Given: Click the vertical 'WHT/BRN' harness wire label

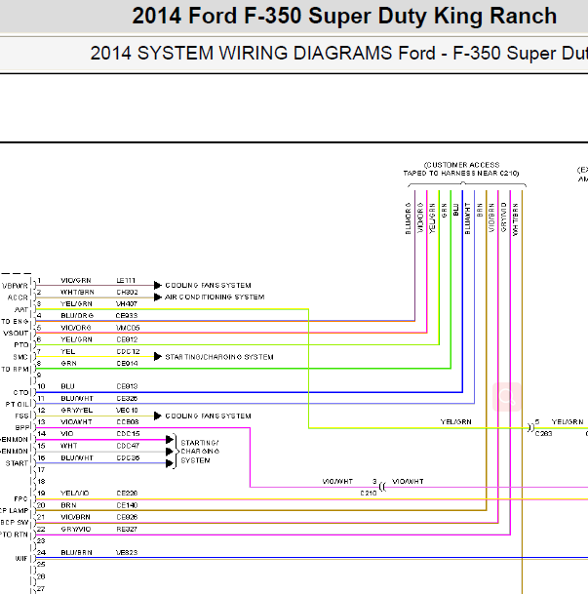Looking at the screenshot, I should 515,219.
